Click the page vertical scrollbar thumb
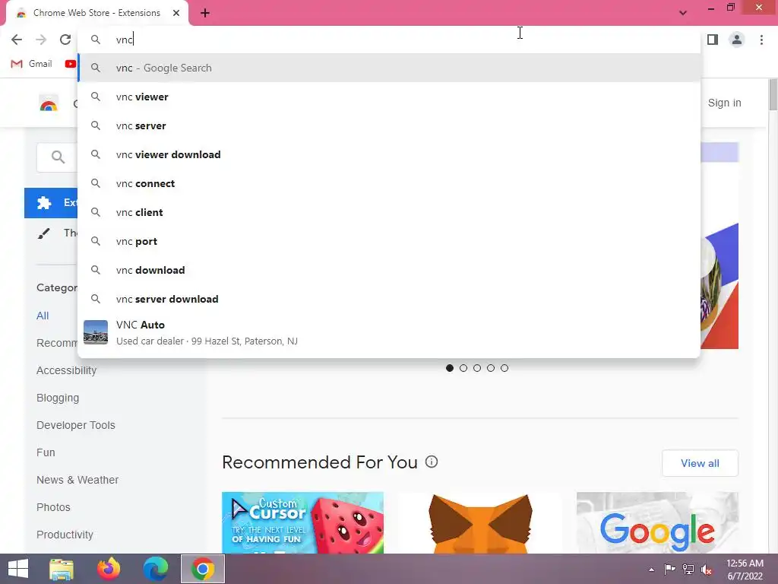778x584 pixels. (773, 94)
